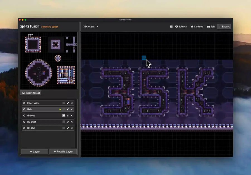Click the highlighted blue tile cursor on canvas

tap(144, 58)
